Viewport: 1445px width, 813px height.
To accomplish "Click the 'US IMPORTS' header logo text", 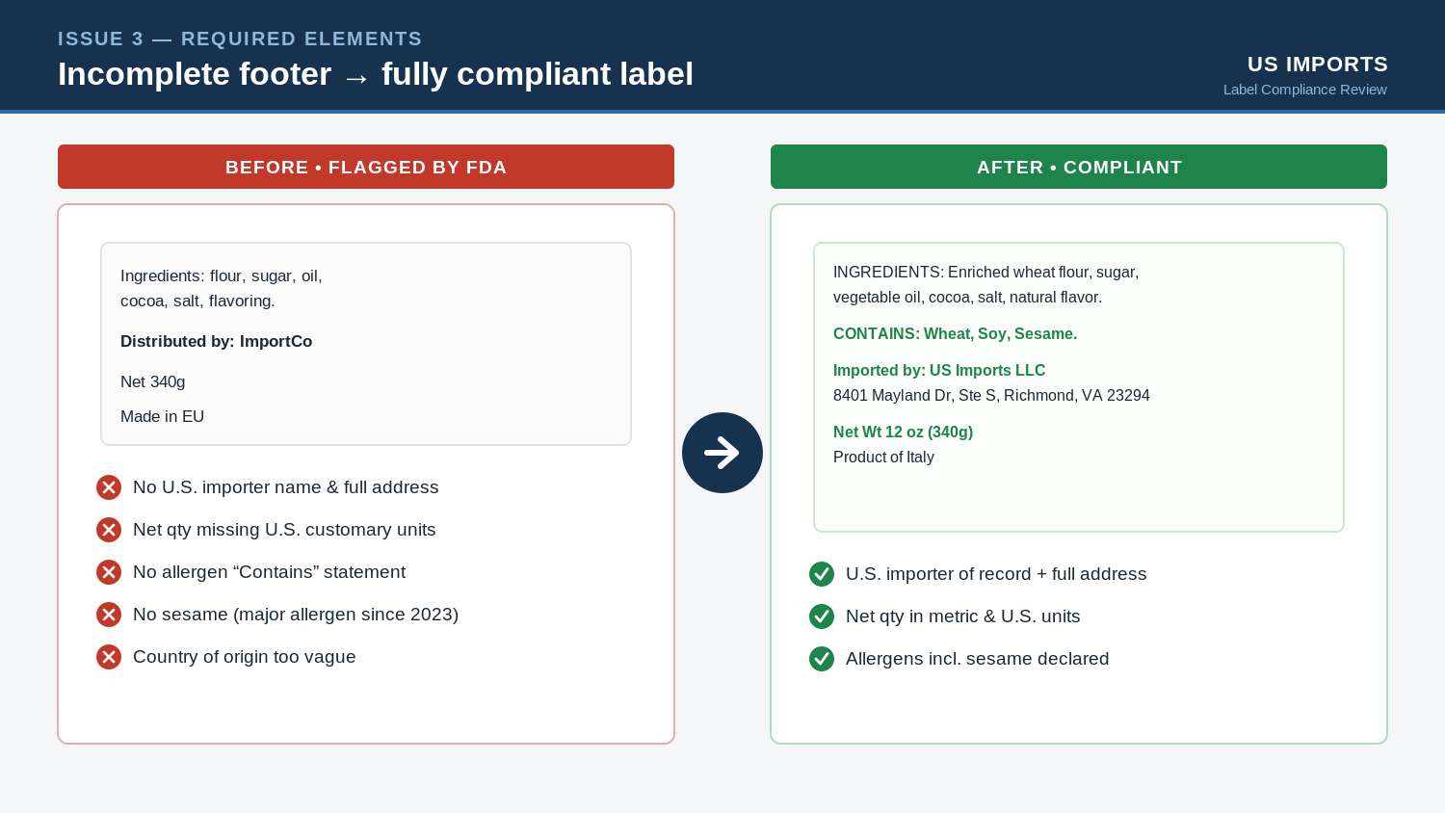I will [1317, 65].
